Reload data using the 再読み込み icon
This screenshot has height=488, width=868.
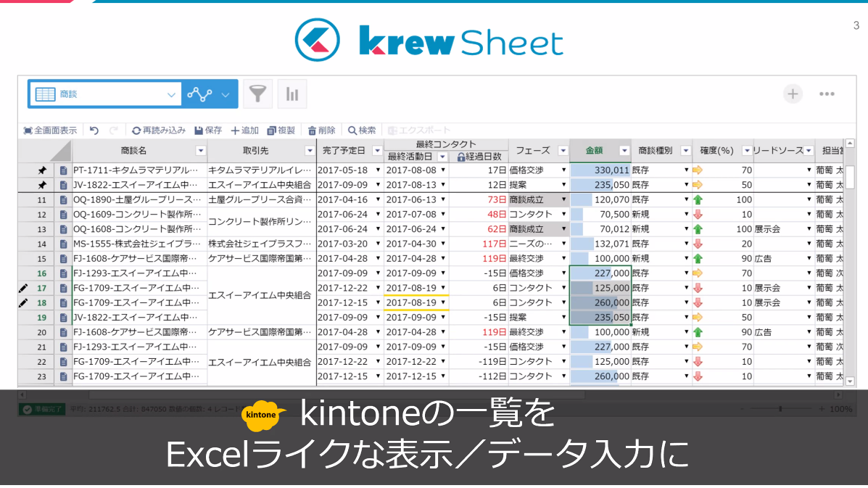[154, 131]
